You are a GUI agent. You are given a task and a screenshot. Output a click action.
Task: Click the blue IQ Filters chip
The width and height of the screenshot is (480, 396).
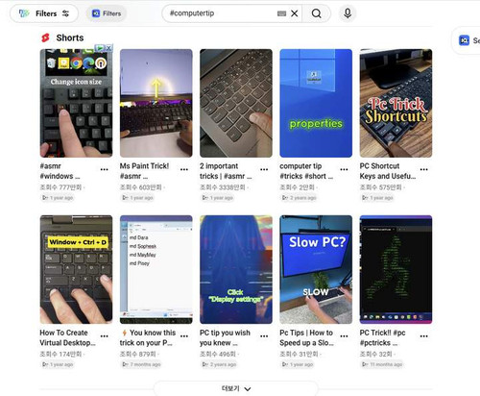(107, 13)
